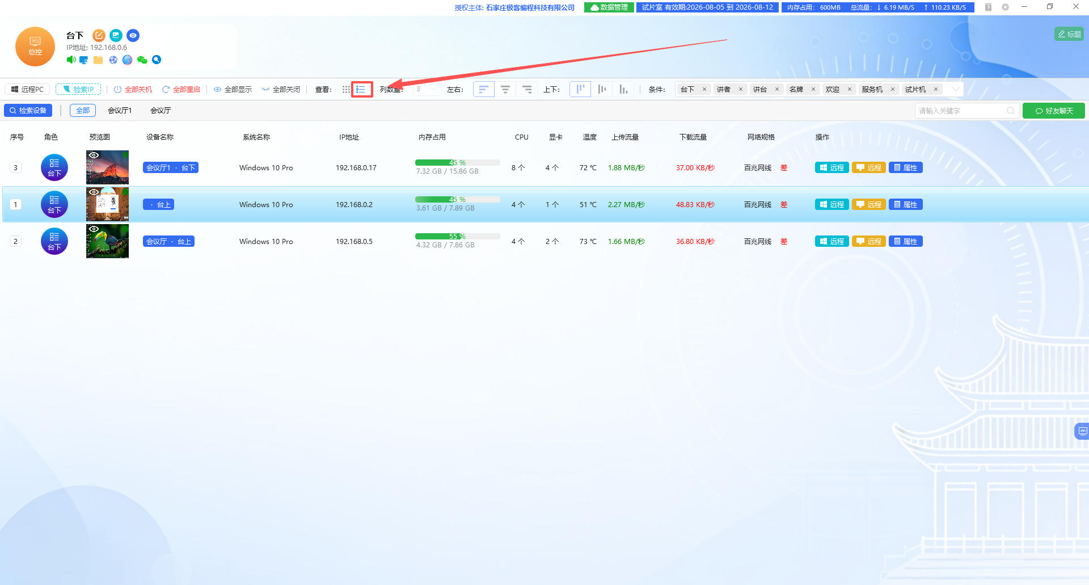Click orange 远程 button for 192.168.0.17
1089x585 pixels.
869,167
